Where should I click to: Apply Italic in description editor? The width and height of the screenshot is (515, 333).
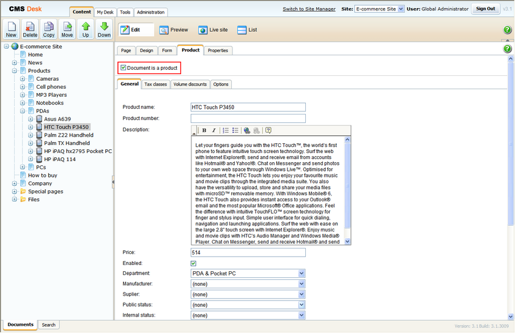click(213, 130)
